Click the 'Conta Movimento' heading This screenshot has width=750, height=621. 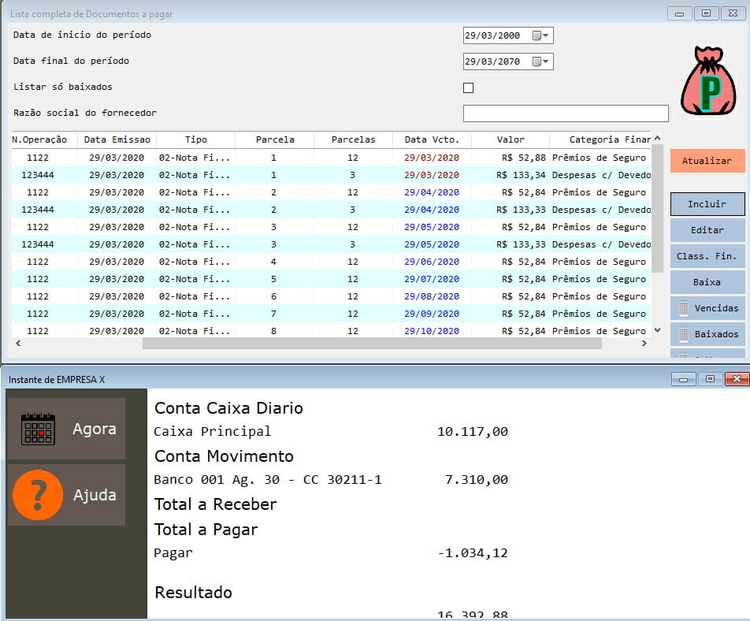pyautogui.click(x=224, y=456)
